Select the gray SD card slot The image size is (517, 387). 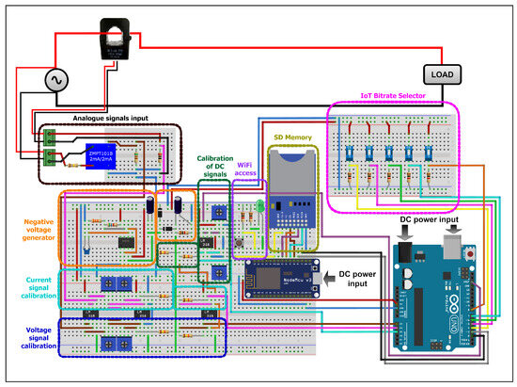click(292, 171)
